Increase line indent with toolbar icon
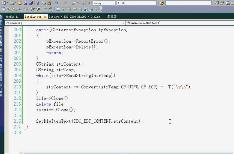This screenshot has height=154, width=234. point(38,9)
